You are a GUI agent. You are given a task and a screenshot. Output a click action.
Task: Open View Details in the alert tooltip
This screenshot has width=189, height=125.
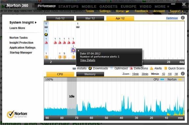88,60
